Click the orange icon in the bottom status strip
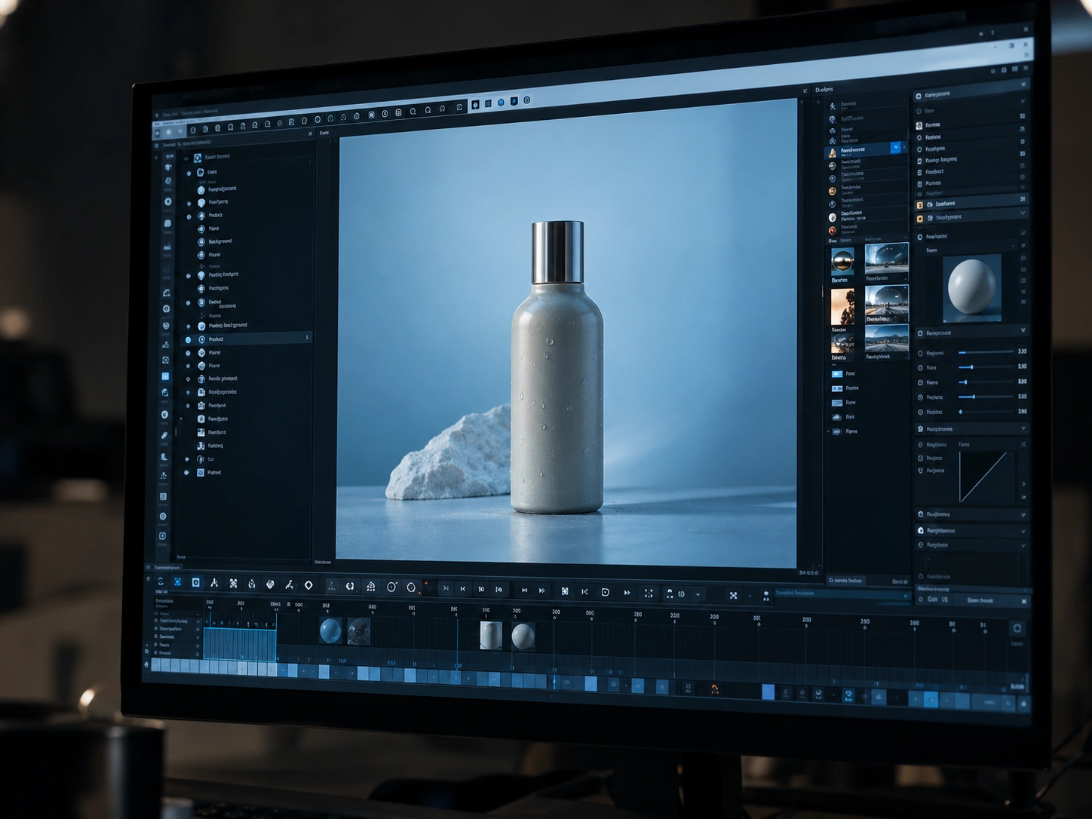Viewport: 1092px width, 819px height. [x=714, y=689]
